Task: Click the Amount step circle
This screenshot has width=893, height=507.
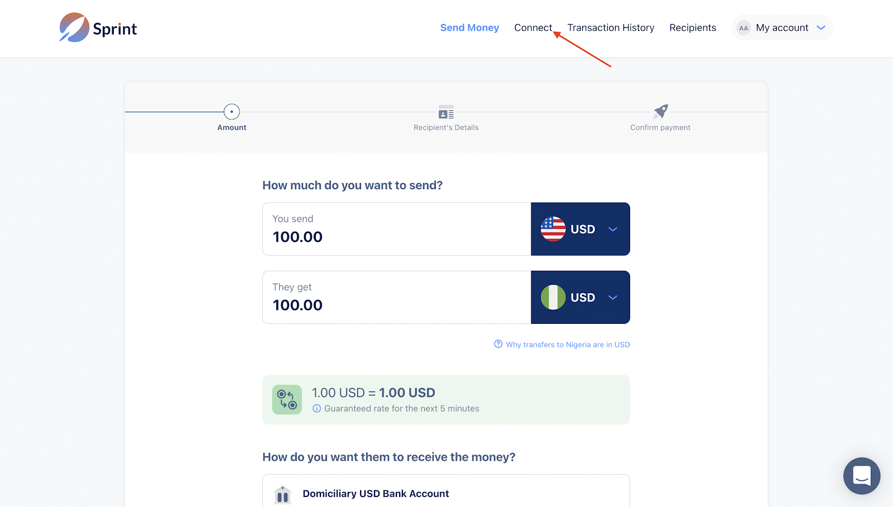Action: pyautogui.click(x=232, y=112)
